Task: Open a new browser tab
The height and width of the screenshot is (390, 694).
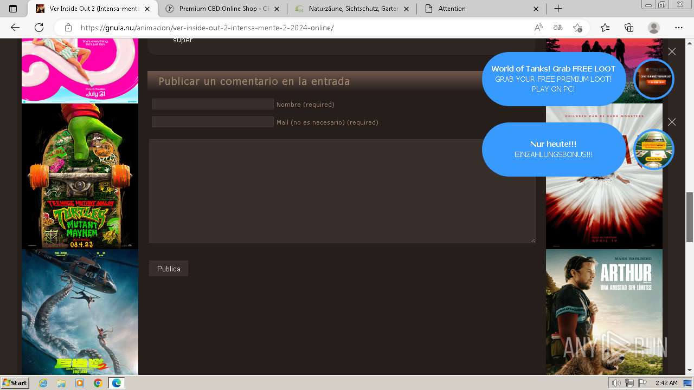Action: point(558,9)
